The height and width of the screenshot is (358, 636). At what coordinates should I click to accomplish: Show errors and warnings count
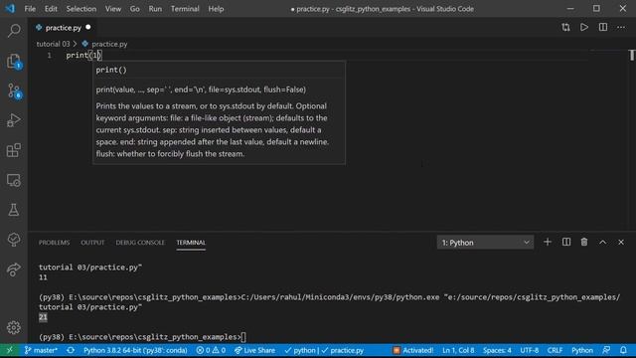pos(211,350)
